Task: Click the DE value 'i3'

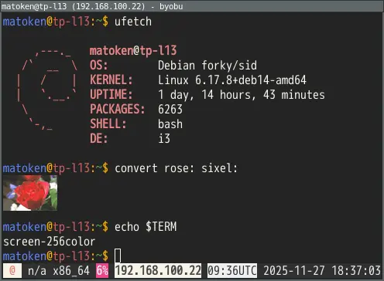Action: (164, 139)
